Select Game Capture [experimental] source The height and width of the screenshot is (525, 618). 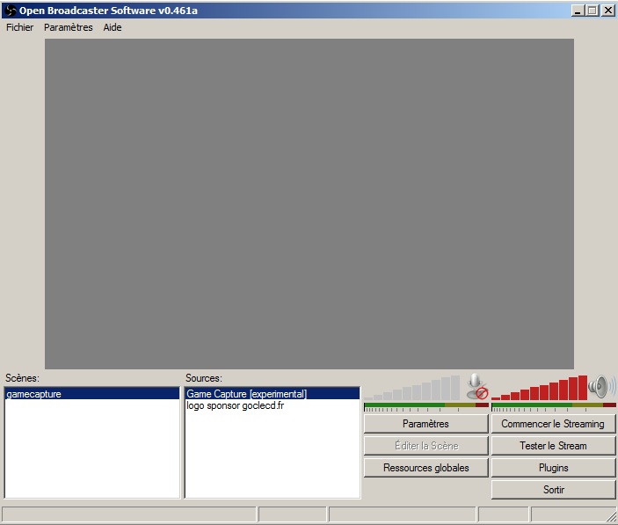(x=246, y=394)
